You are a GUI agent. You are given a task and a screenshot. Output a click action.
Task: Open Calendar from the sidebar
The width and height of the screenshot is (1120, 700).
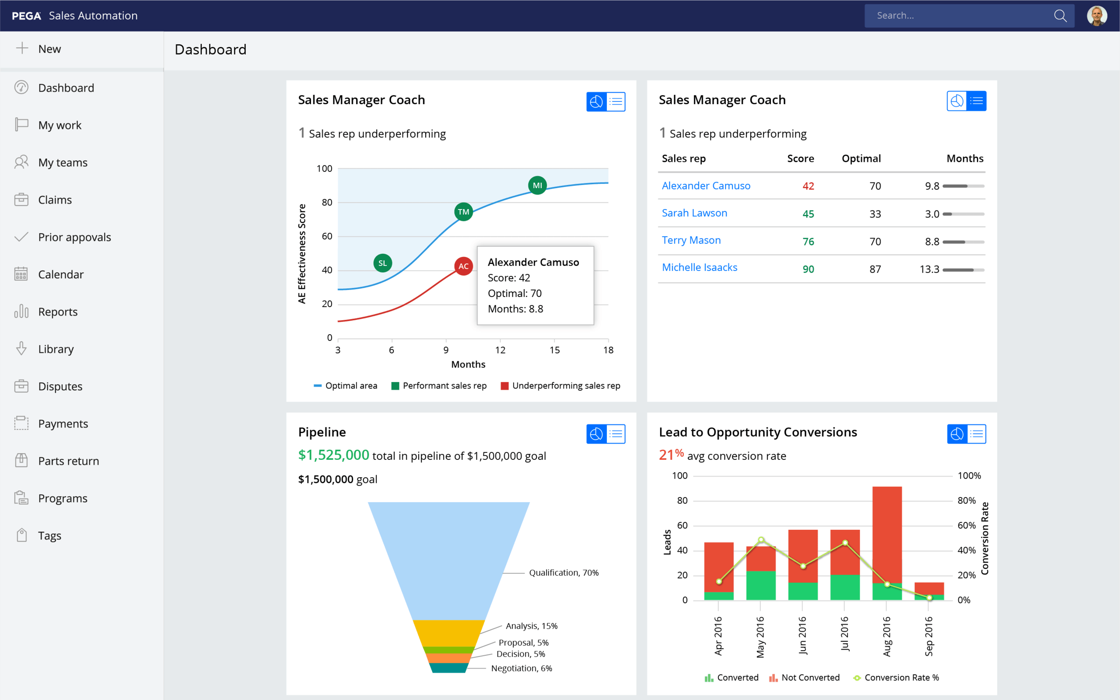(61, 275)
